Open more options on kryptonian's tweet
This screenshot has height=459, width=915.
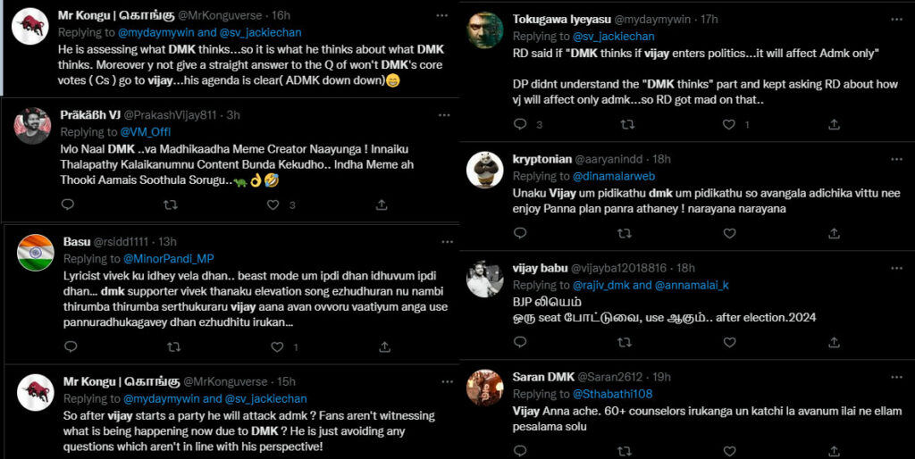894,158
